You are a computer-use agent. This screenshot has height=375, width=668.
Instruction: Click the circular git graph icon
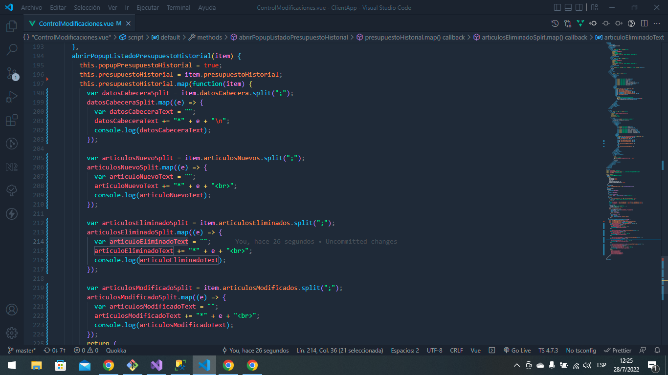point(631,23)
